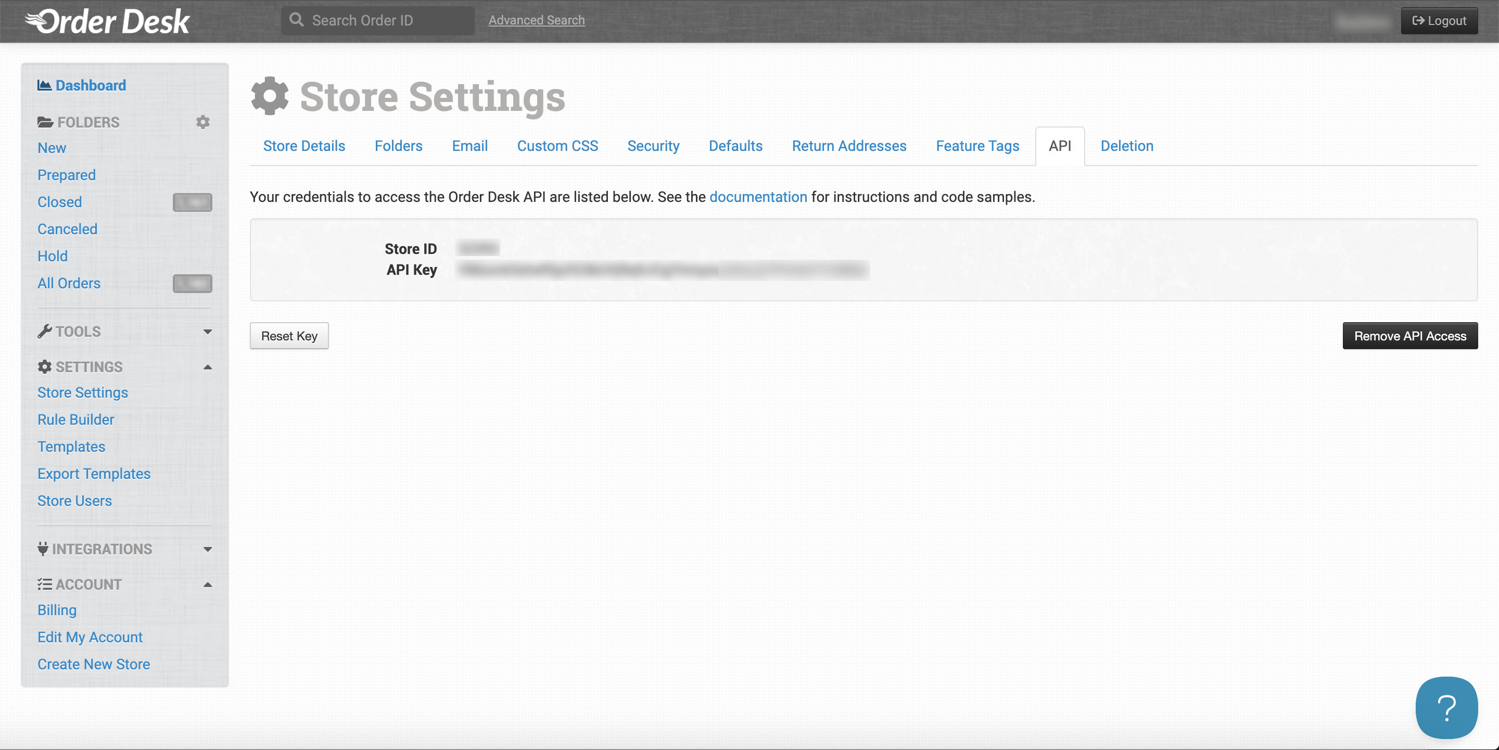This screenshot has height=750, width=1499.
Task: Open the Rule Builder sidebar link
Action: [75, 420]
